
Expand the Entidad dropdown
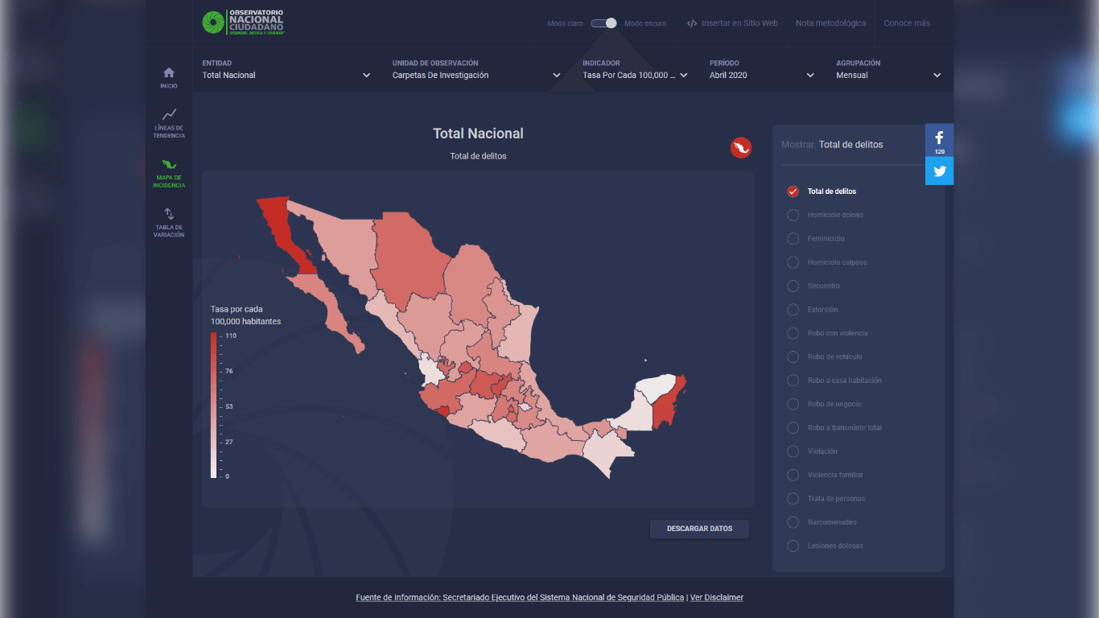click(x=286, y=75)
